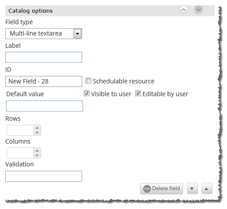The image size is (227, 209).
Task: Click the Label text input
Action: click(x=43, y=58)
